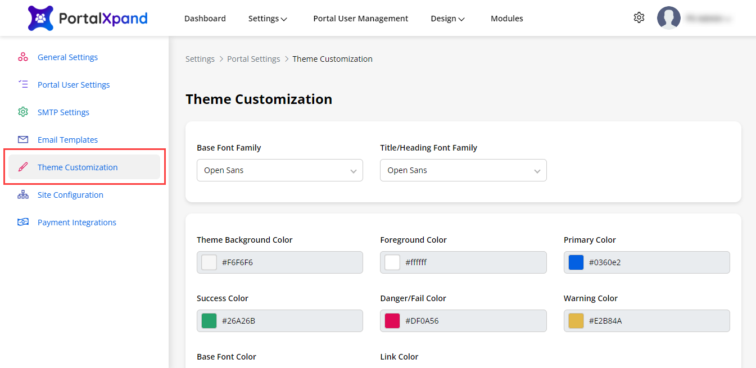Open the gear settings icon in header
This screenshot has width=756, height=368.
coord(639,18)
